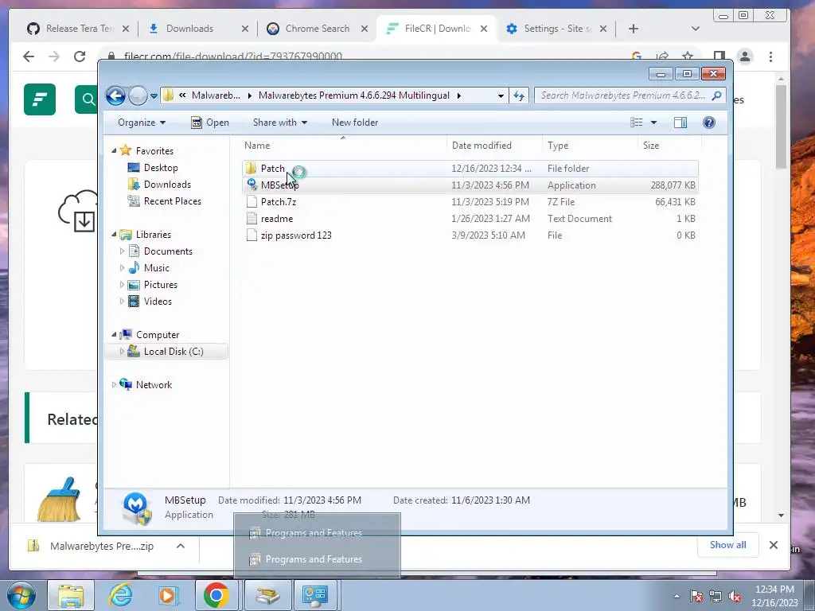
Task: Select the zip password 123 file
Action: tap(470, 235)
